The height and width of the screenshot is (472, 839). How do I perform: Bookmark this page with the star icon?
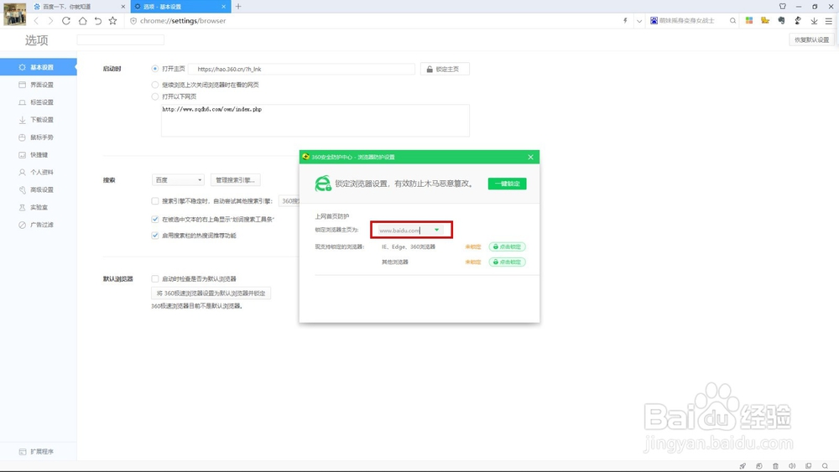[x=112, y=21]
